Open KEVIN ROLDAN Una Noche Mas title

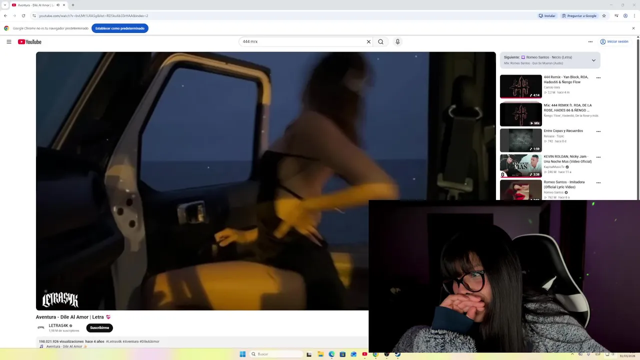(x=567, y=159)
